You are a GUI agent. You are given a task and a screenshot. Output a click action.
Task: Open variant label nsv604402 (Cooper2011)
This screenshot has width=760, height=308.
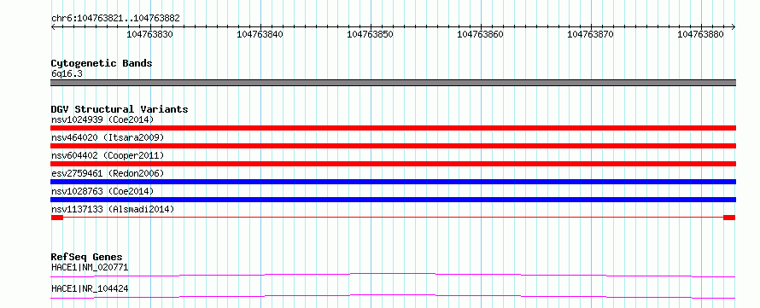pyautogui.click(x=108, y=155)
